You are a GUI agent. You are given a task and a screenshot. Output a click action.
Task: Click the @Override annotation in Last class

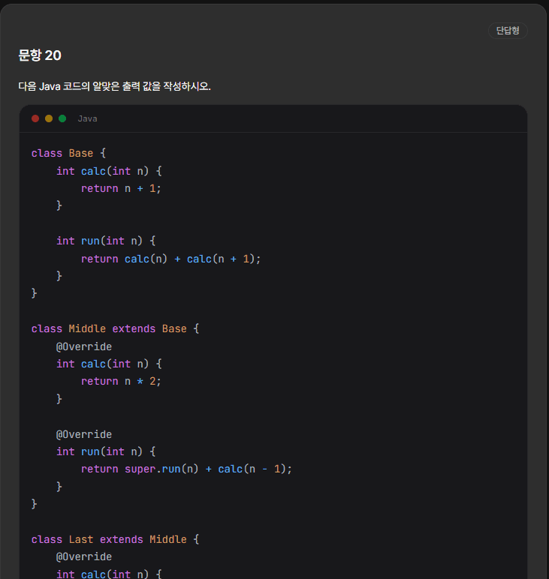(84, 556)
